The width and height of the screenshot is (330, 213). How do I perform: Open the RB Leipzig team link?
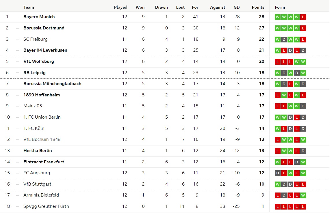tap(34, 73)
